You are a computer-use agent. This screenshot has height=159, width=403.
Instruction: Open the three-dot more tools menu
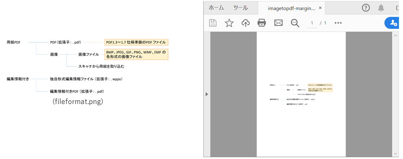point(338,23)
